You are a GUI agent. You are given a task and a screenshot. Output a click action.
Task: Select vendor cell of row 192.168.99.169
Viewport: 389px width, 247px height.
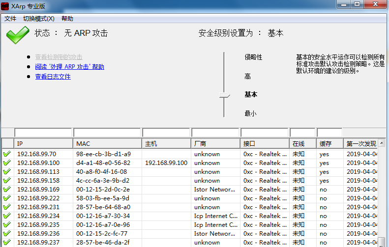pos(214,189)
